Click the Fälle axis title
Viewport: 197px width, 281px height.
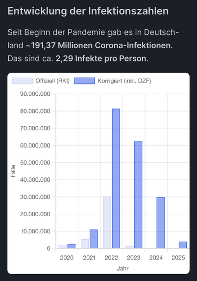[x=13, y=171]
